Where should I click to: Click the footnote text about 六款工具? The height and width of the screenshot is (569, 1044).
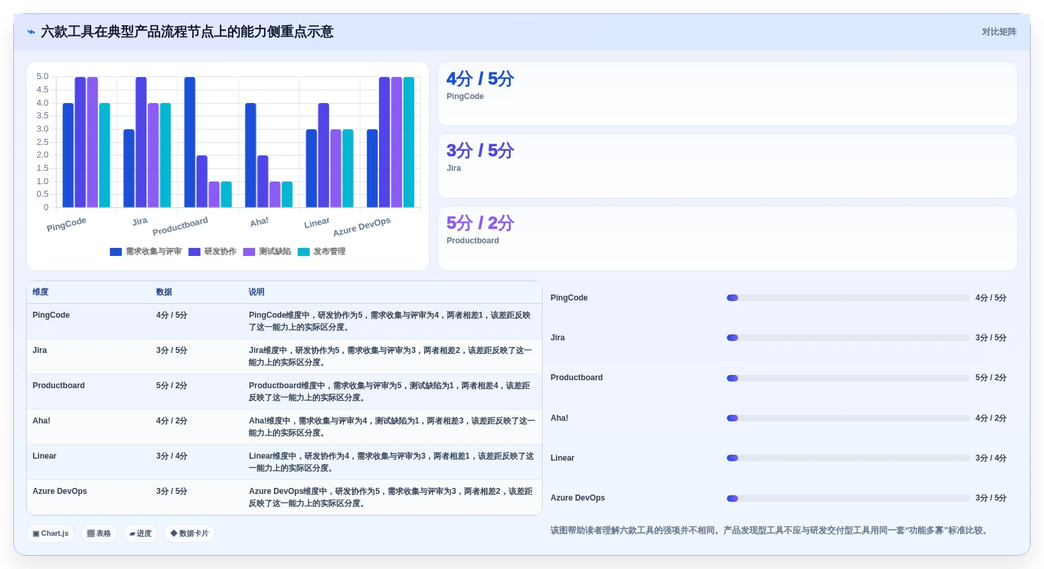[x=770, y=530]
